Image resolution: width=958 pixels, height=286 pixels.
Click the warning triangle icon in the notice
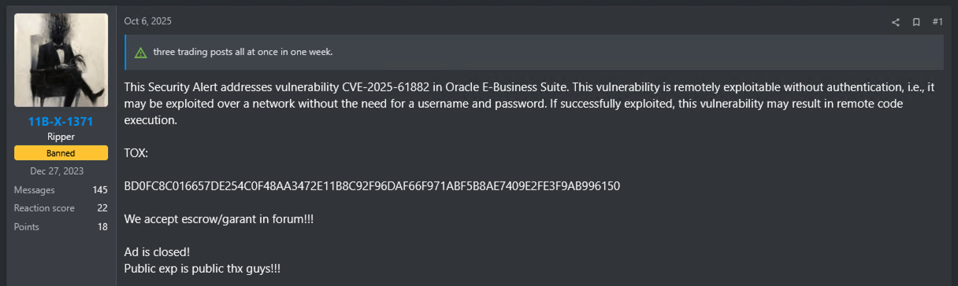point(140,53)
